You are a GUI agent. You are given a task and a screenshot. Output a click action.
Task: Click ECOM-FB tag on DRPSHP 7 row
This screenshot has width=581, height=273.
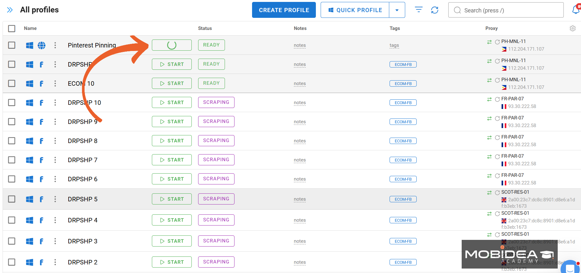[403, 160]
